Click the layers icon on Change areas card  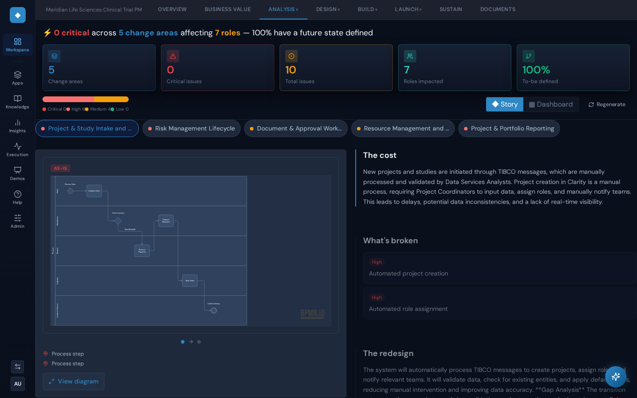click(54, 56)
